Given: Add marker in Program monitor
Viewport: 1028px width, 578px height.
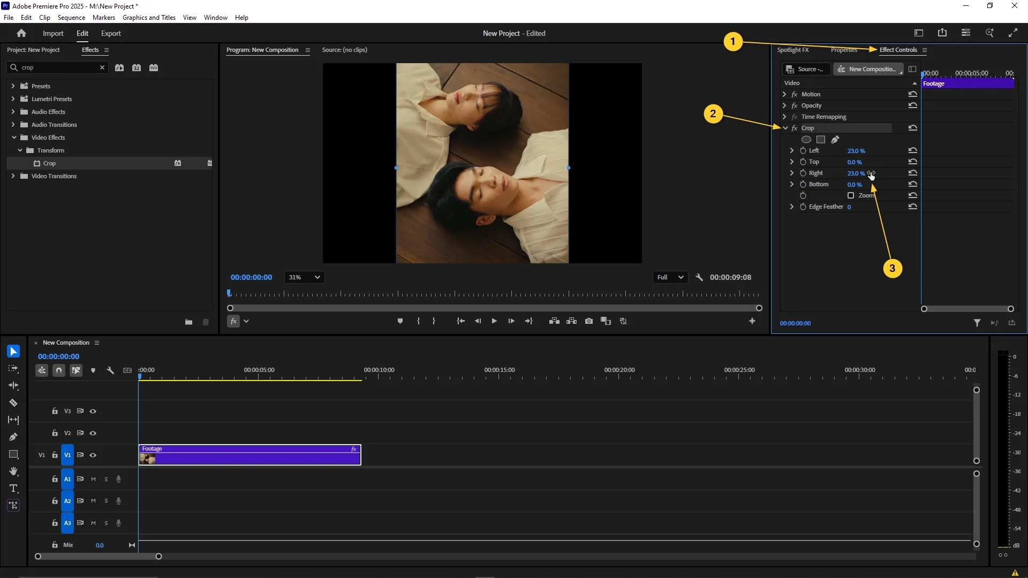Looking at the screenshot, I should click(400, 321).
